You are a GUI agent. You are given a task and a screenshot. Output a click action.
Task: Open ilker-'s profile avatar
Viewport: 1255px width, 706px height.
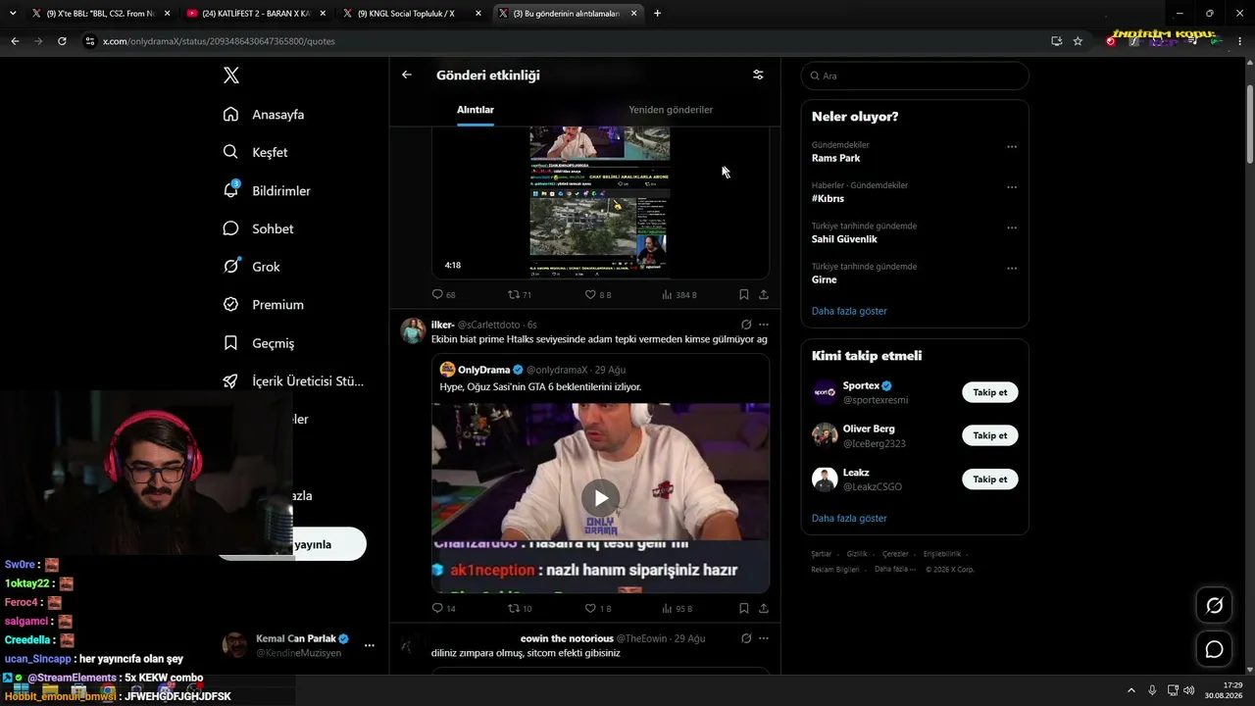[x=413, y=330]
